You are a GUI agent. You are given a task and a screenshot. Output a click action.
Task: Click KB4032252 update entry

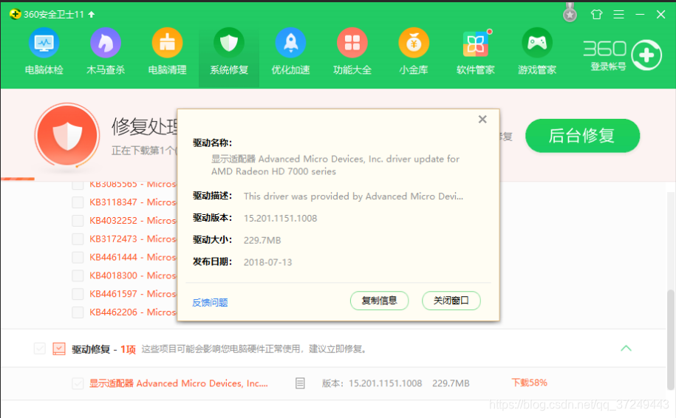coord(133,221)
